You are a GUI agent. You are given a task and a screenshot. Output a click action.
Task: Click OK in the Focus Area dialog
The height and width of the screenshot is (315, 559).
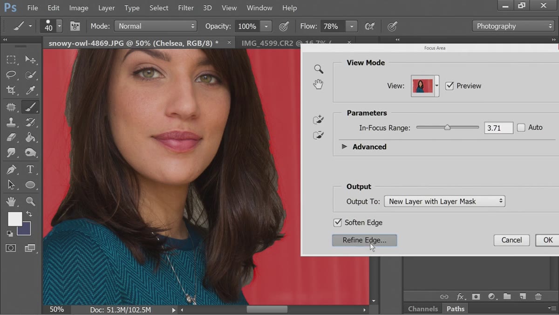point(547,240)
